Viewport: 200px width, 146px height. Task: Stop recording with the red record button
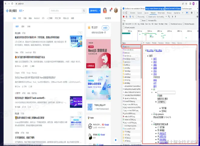[123, 17]
